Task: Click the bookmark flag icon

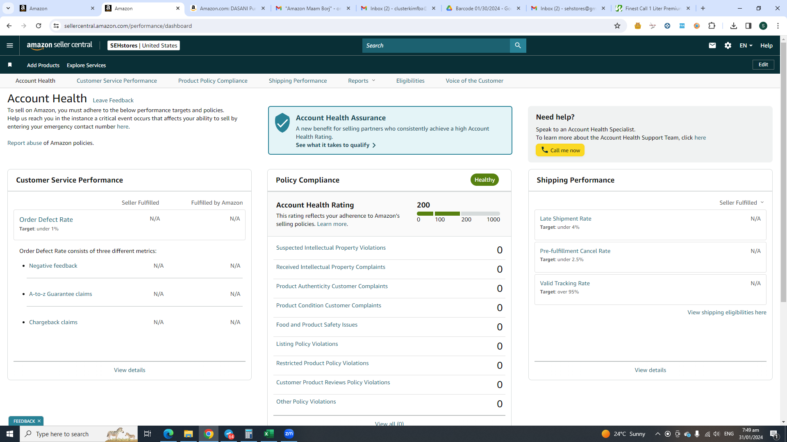Action: tap(10, 65)
